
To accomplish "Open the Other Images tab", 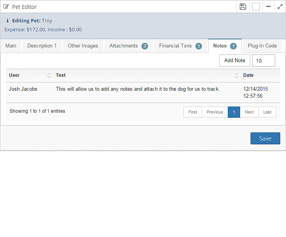I will coord(83,46).
